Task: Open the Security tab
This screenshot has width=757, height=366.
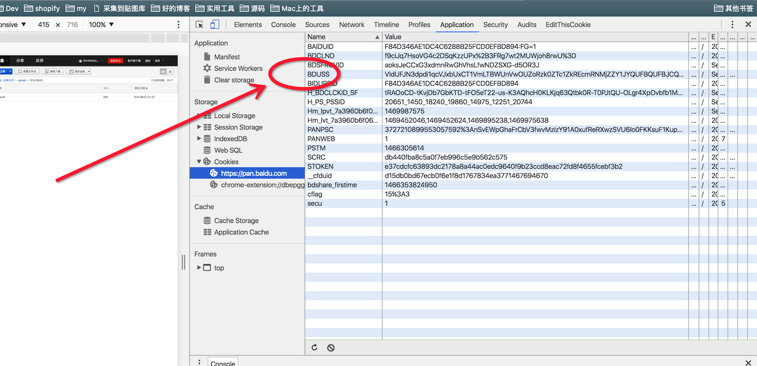Action: pos(496,25)
